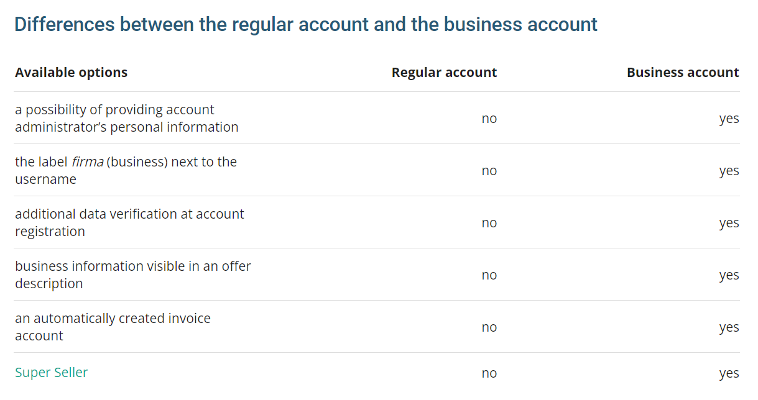Click the italic word 'firma' in the table

[x=87, y=162]
